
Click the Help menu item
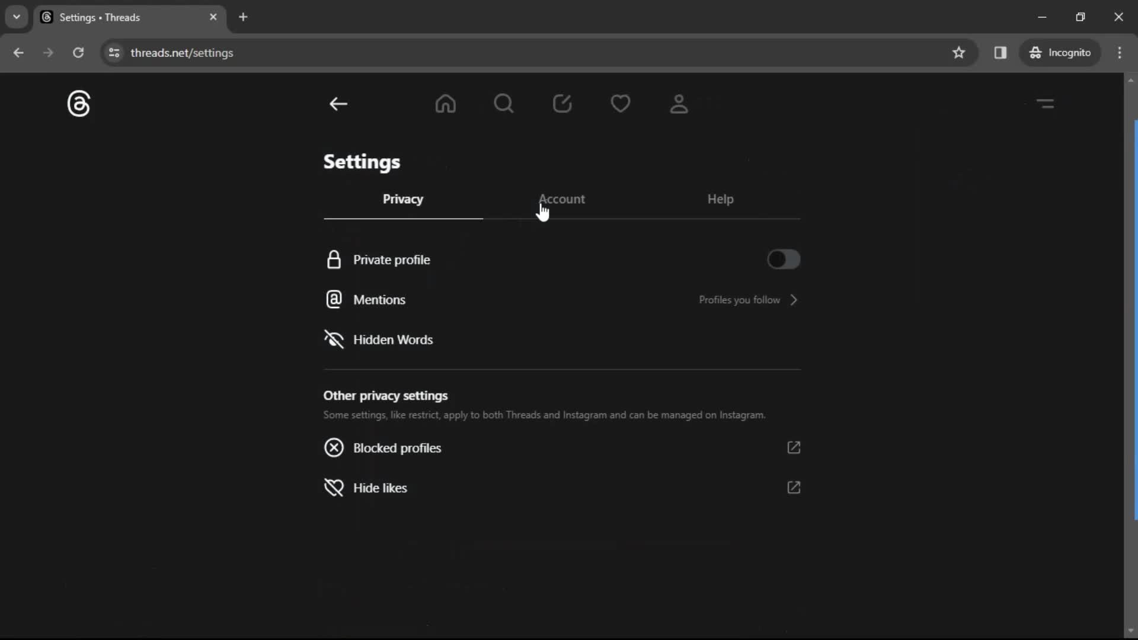(720, 199)
